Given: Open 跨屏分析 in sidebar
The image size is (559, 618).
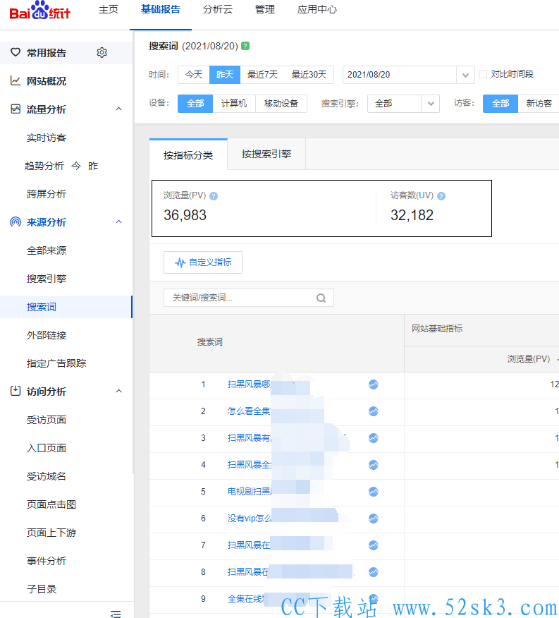Looking at the screenshot, I should (x=47, y=194).
